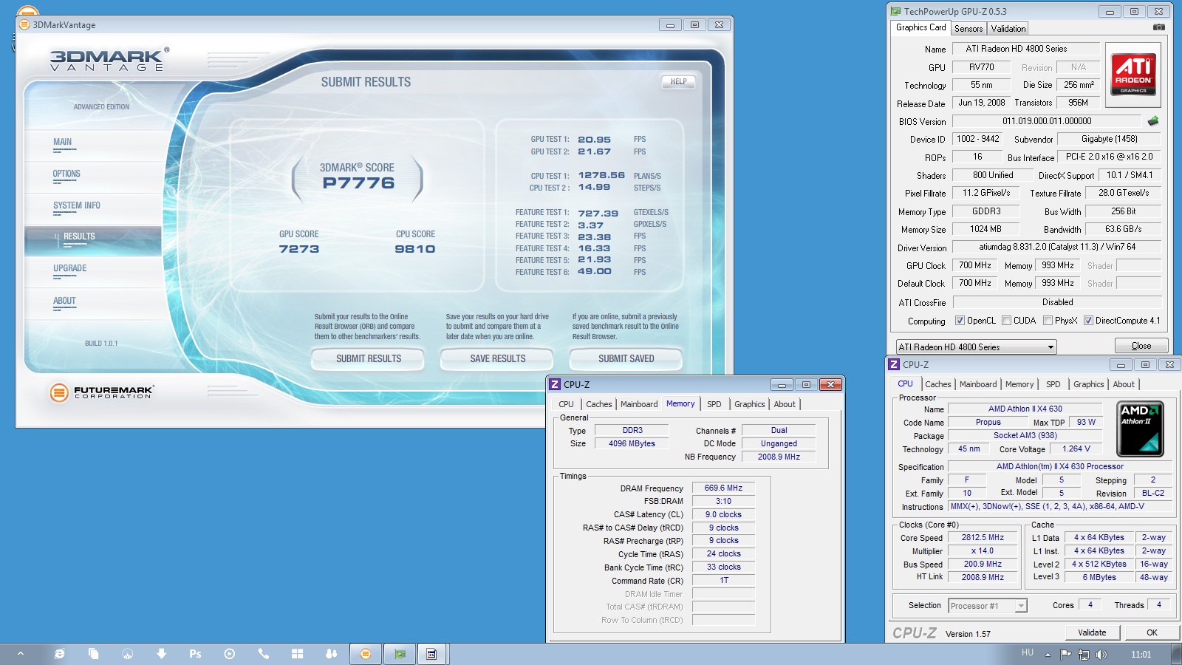Click the GPU-Z screenshot camera icon
The image size is (1182, 665).
tap(1158, 27)
